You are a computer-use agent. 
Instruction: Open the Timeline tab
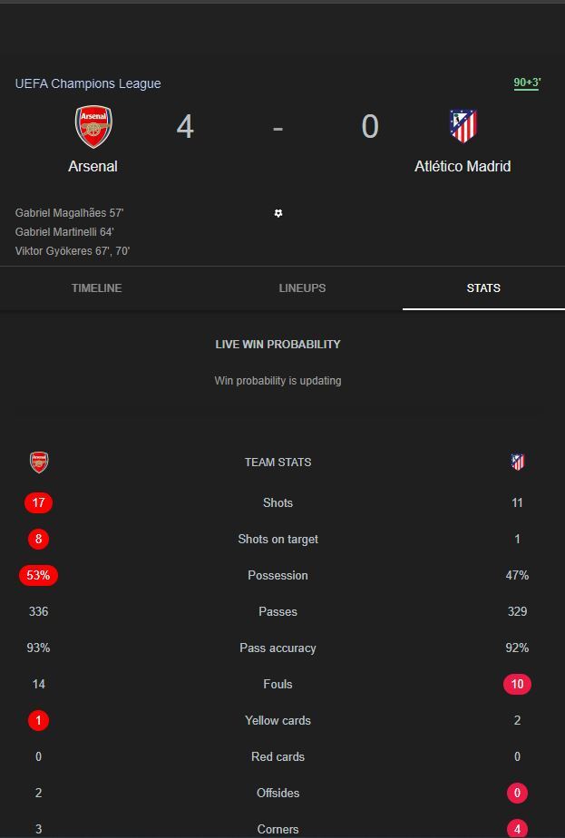(96, 288)
